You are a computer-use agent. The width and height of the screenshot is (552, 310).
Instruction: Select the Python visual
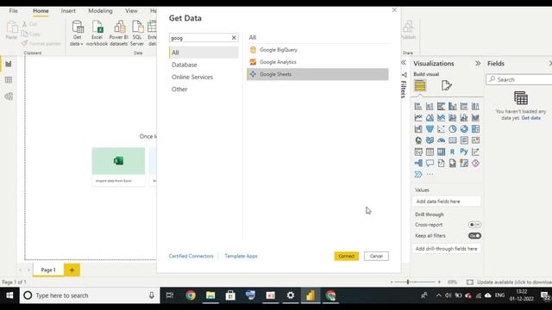(x=464, y=152)
